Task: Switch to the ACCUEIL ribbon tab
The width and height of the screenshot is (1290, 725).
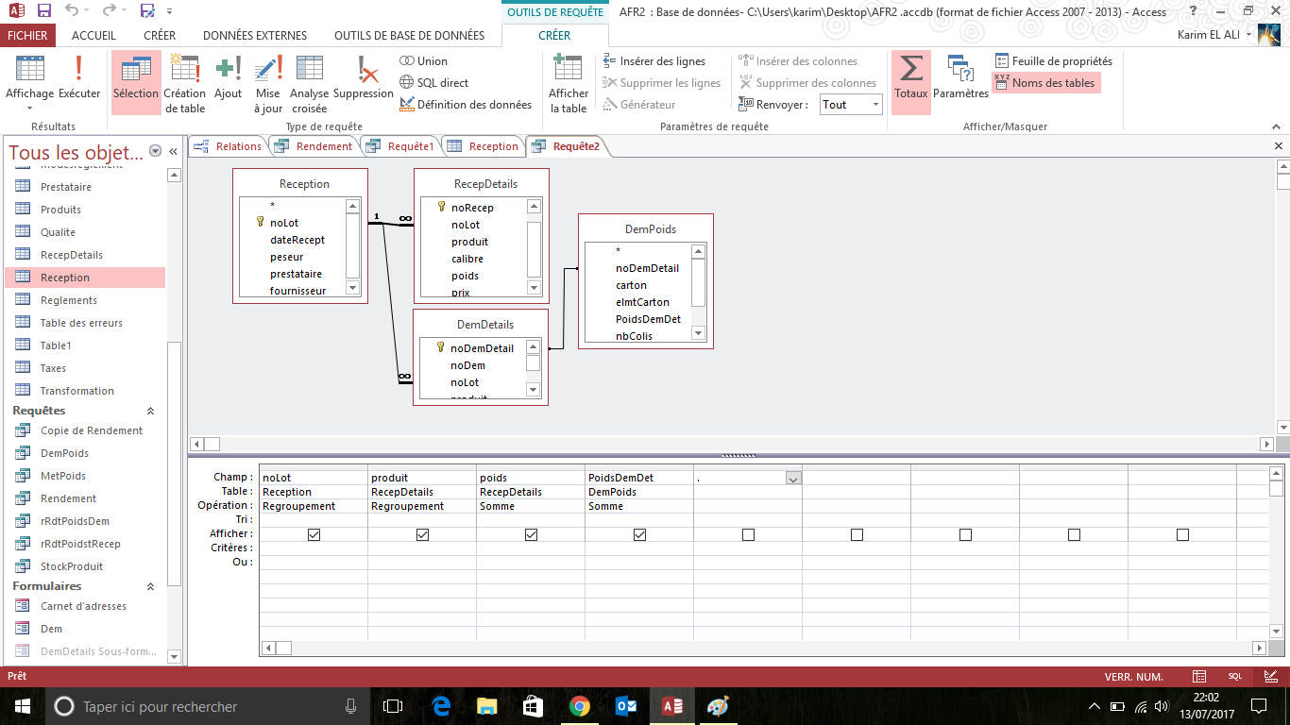Action: [x=93, y=36]
